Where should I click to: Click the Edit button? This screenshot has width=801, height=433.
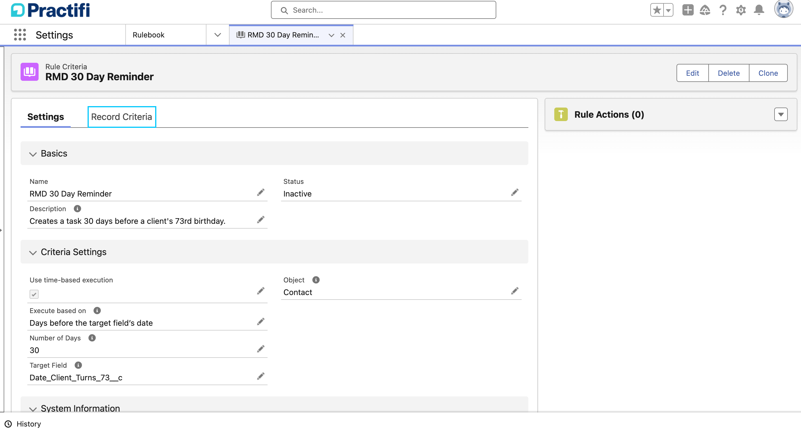693,73
